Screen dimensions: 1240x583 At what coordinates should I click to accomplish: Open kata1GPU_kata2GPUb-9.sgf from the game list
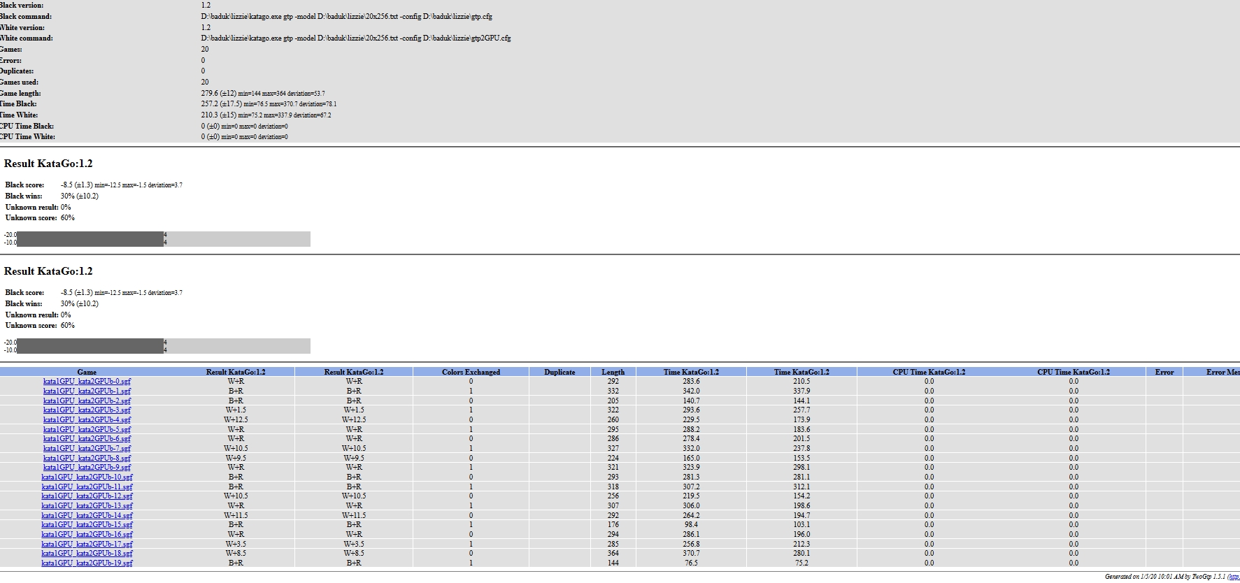(87, 468)
